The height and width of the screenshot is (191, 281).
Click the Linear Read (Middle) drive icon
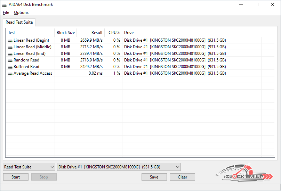click(10, 47)
